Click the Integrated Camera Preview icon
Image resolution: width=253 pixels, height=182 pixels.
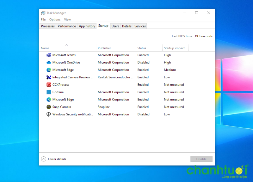tap(49, 77)
